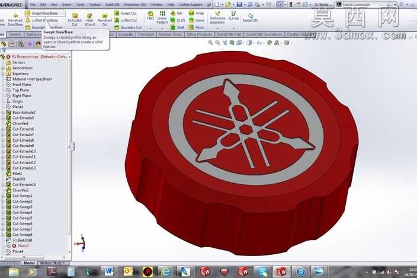This screenshot has width=417, height=278.
Task: Open the DimXpertManager tab icon
Action: (30, 44)
